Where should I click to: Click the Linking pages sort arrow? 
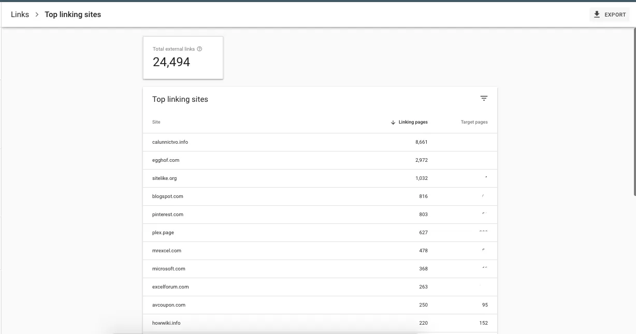[x=393, y=123]
